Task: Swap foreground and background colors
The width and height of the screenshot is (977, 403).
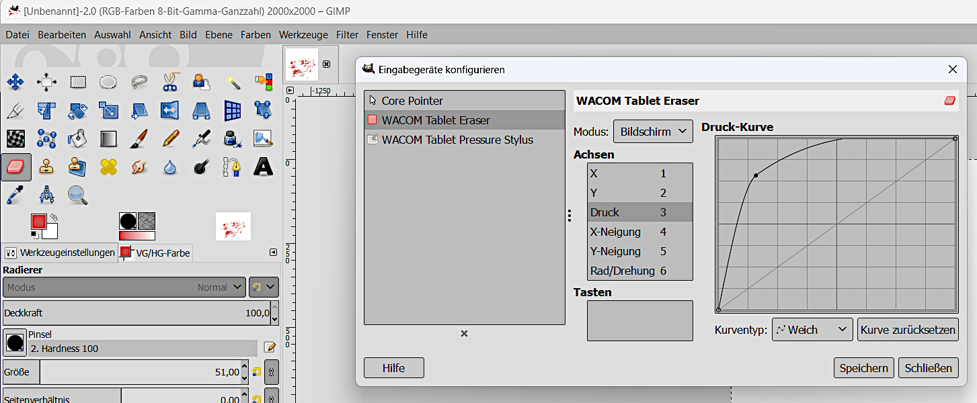Action: (x=52, y=218)
